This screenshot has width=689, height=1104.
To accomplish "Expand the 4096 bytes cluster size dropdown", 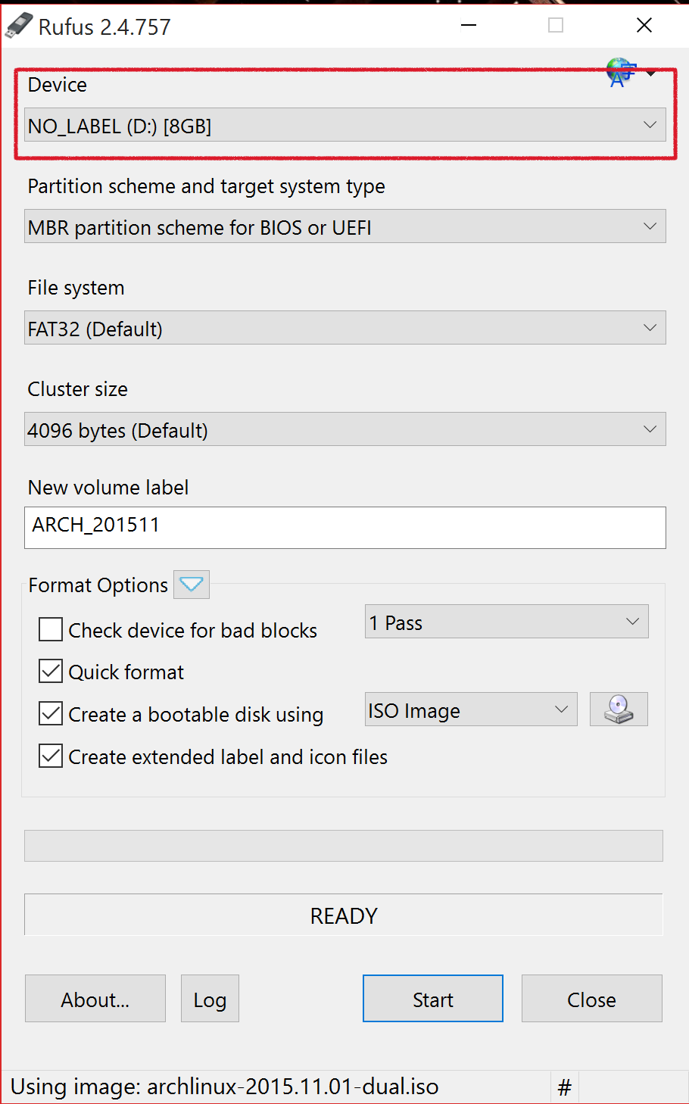I will [x=345, y=429].
